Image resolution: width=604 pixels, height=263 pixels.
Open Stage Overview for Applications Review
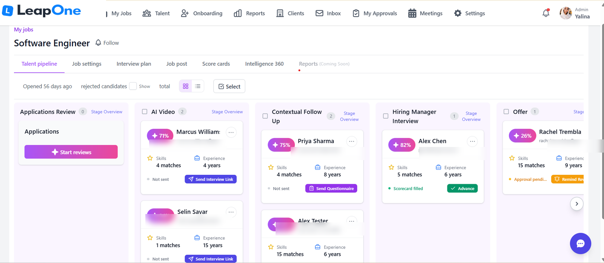pyautogui.click(x=106, y=112)
